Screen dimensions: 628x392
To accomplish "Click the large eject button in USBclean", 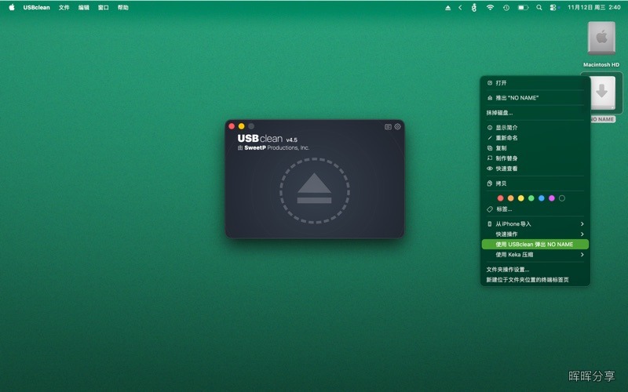I will (x=315, y=191).
